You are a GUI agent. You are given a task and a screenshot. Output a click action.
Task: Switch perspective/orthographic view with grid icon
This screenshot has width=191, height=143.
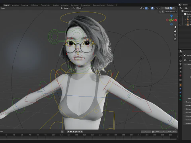point(175,39)
